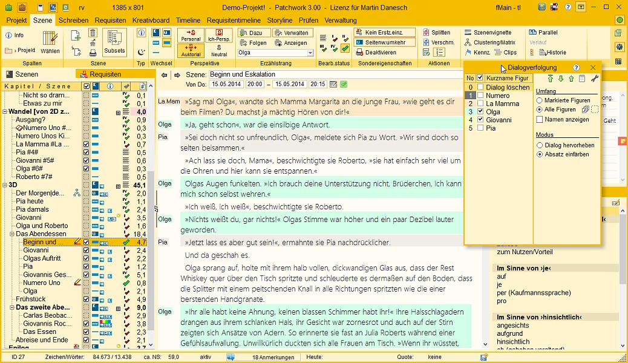Collapse the 3D chapter node

pyautogui.click(x=5, y=185)
